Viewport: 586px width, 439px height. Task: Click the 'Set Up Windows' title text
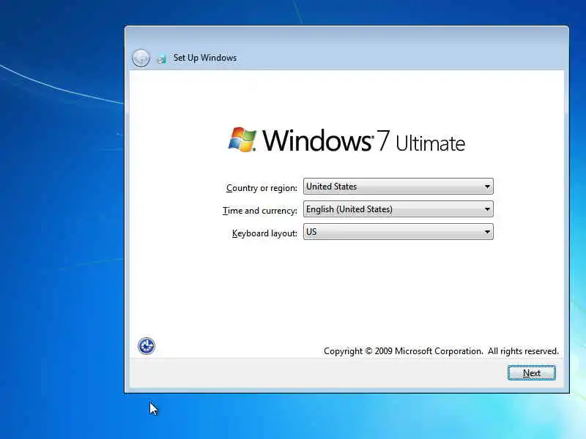coord(205,58)
